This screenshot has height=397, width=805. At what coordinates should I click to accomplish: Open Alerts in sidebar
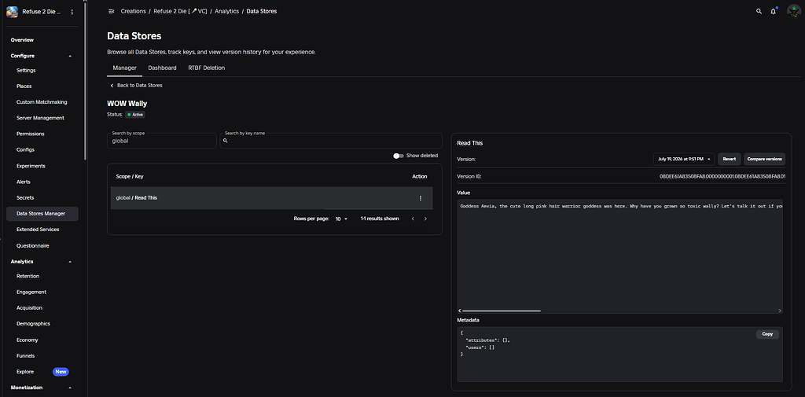click(24, 182)
